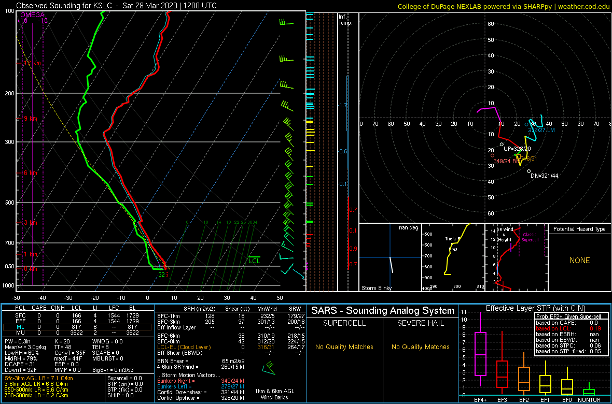612x404 pixels.
Task: Click the green LCL marker on skew-T
Action: pos(255,260)
